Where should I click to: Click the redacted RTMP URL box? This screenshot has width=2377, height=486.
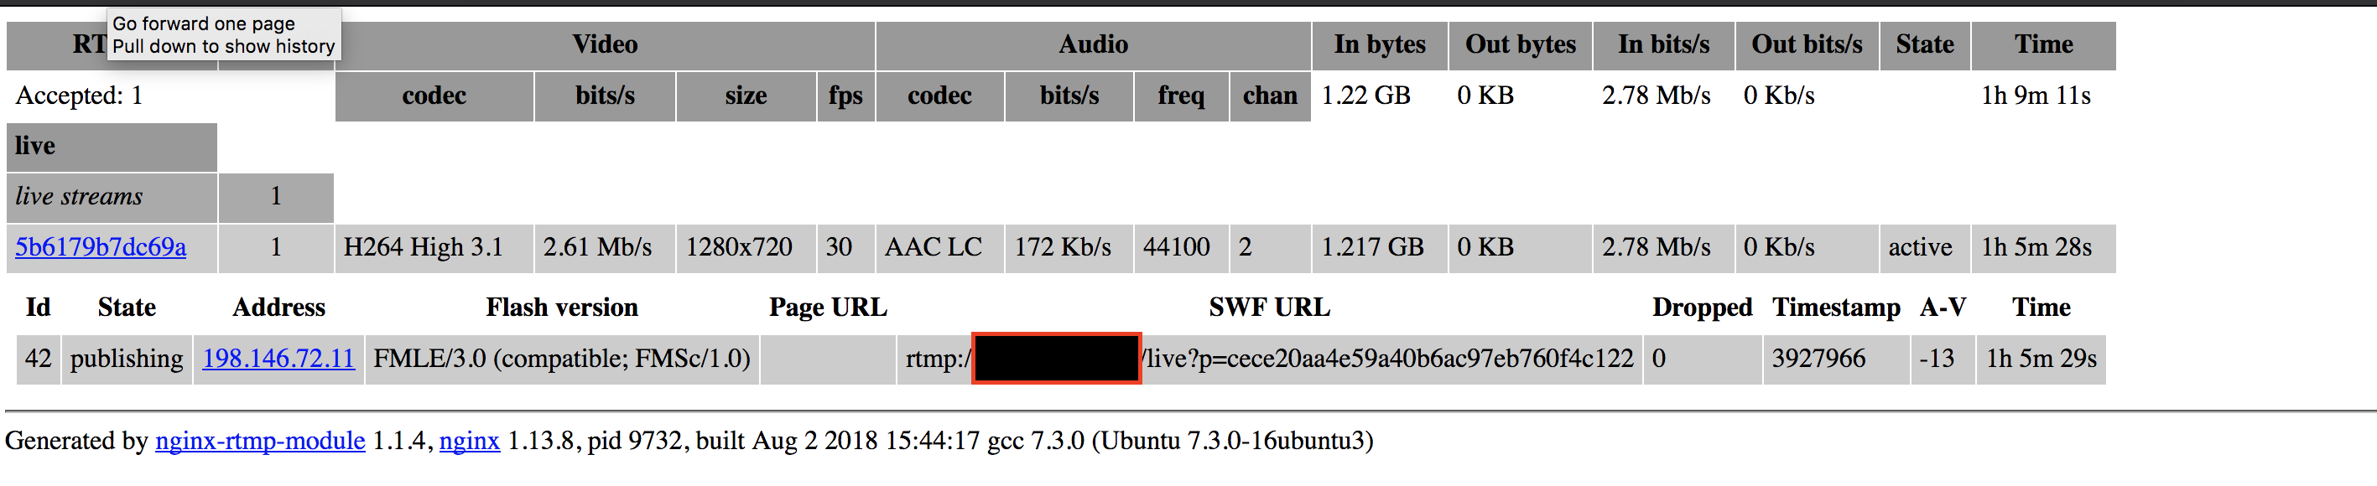[x=1056, y=359]
